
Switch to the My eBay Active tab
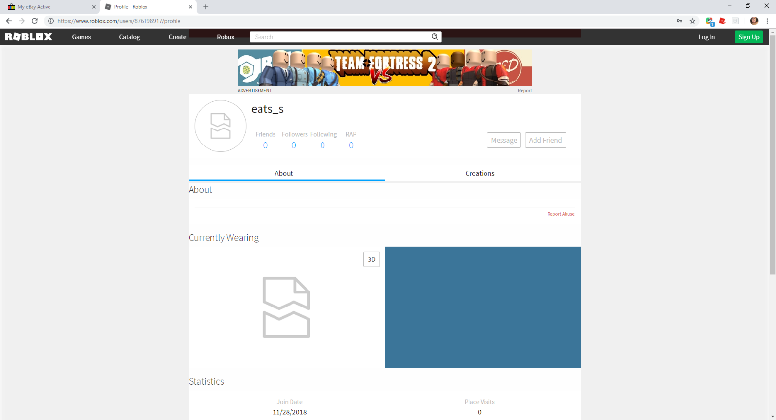[51, 7]
